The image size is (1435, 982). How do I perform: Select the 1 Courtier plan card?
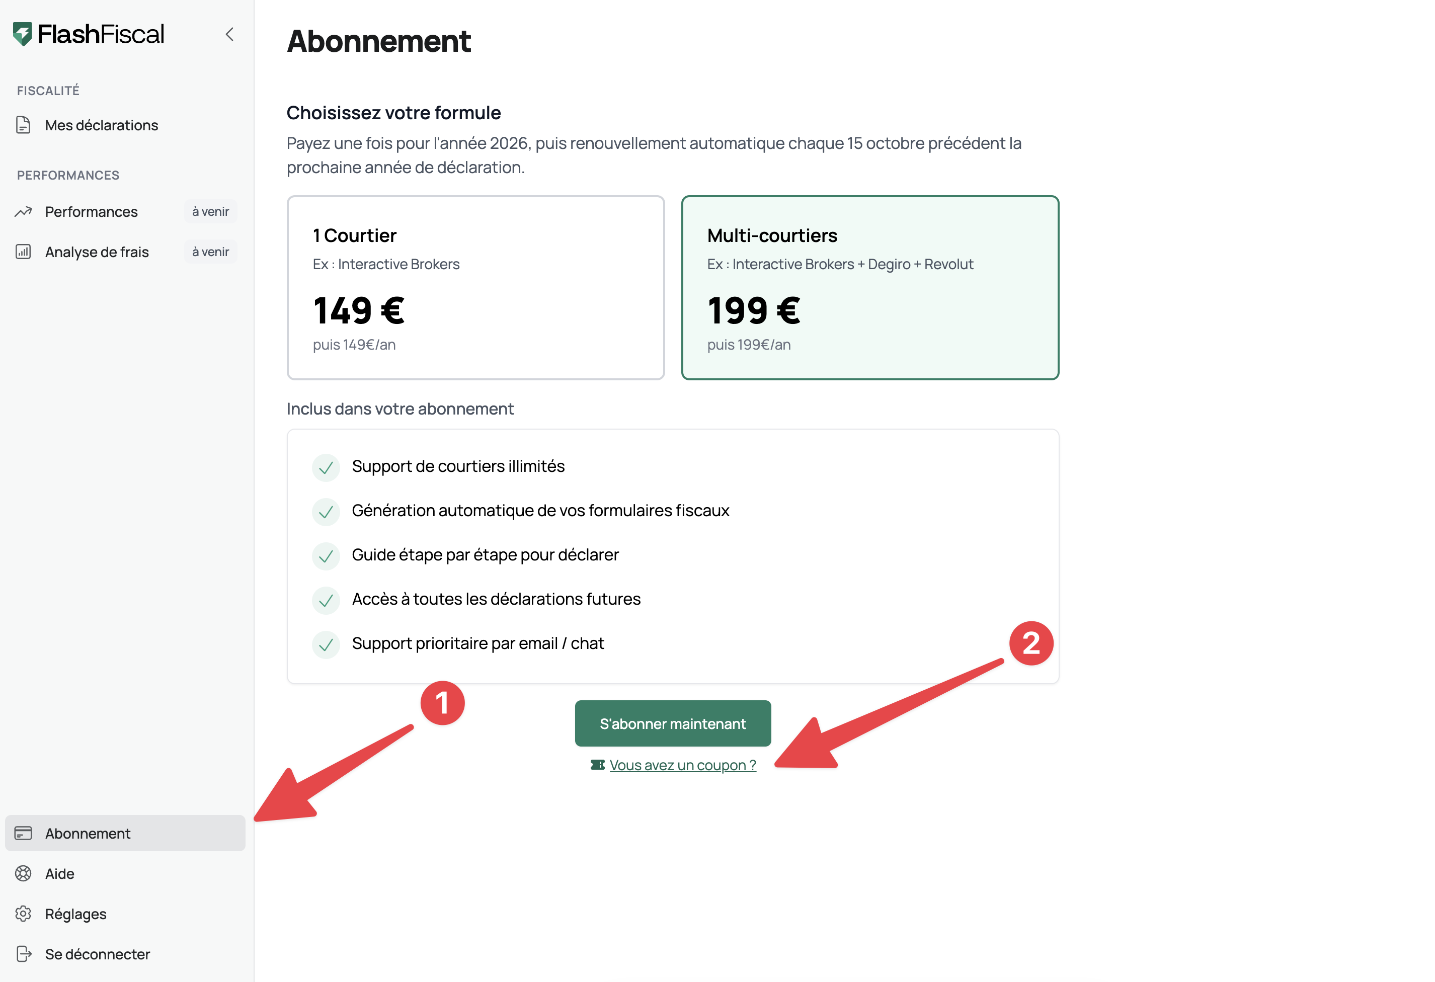[475, 288]
